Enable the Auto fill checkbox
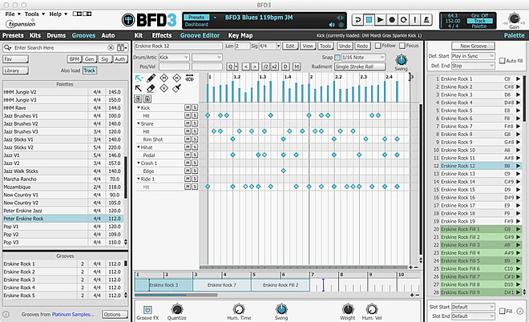Viewport: 529px width, 322px height. [502, 61]
